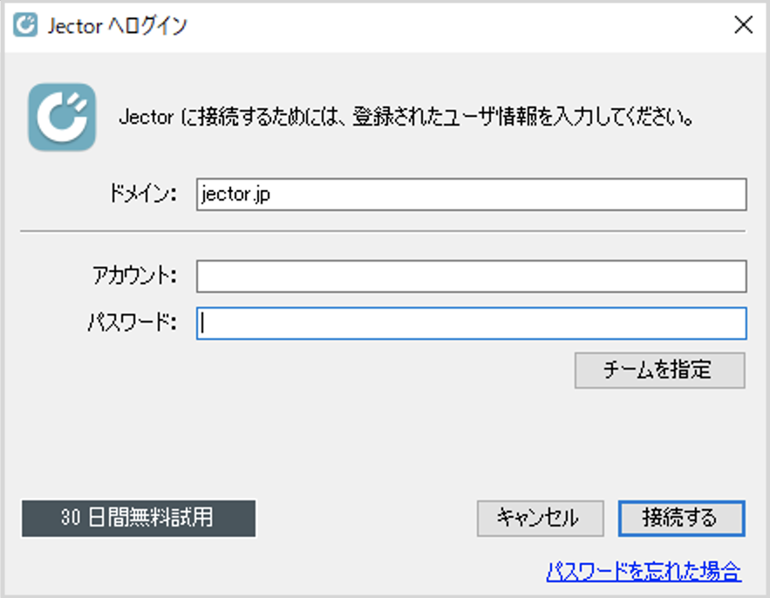Start the 30 日間無料試用 free trial
This screenshot has height=598, width=770.
coord(139,519)
